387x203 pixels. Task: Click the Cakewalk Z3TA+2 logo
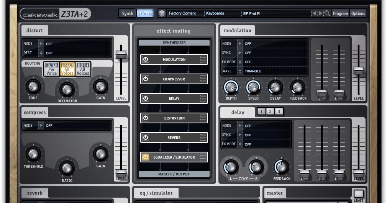click(56, 14)
